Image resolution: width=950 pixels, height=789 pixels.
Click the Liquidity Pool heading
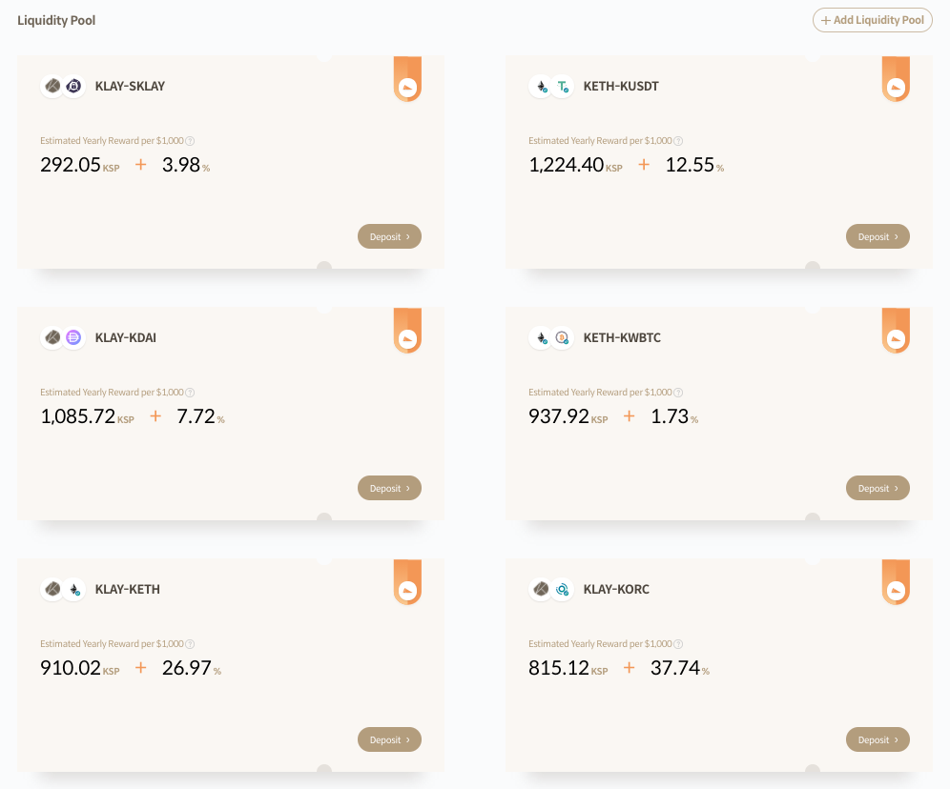[x=56, y=19]
